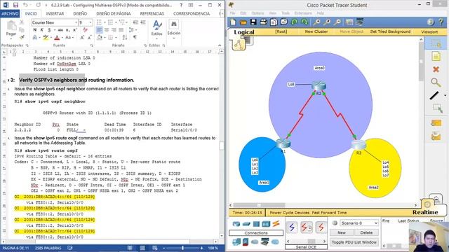Open Scenario 0 dropdown in Packet Tracer
Viewport: 449px width, 252px height.
[x=359, y=223]
